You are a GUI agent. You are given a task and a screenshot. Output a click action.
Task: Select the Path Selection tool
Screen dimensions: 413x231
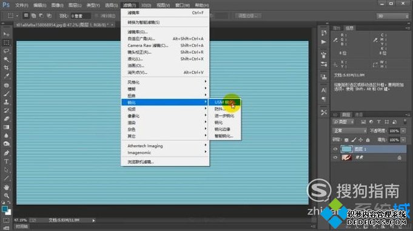click(6, 170)
